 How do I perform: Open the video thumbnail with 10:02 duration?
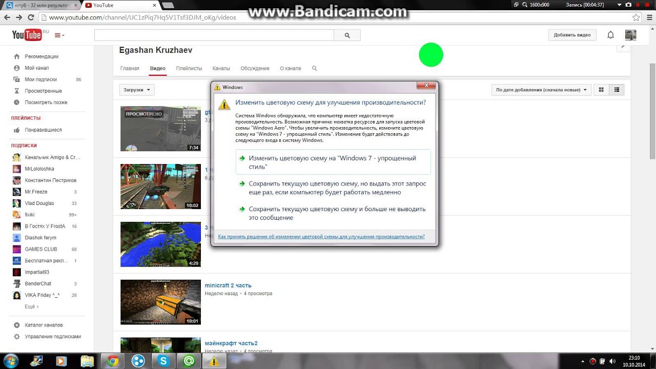pyautogui.click(x=160, y=187)
